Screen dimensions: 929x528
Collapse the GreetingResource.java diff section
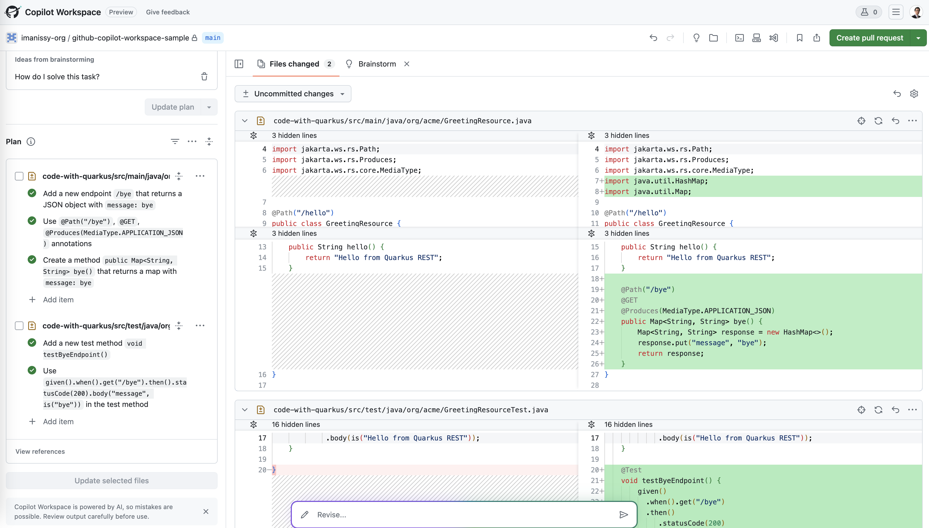coord(245,121)
